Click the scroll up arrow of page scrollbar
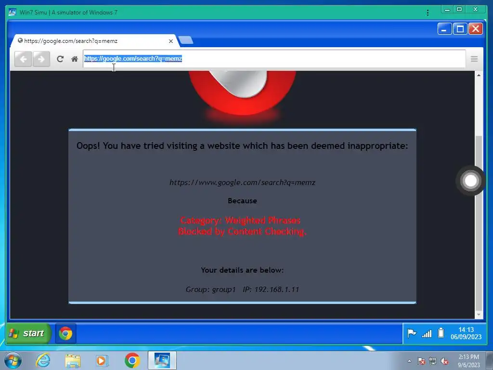 click(x=479, y=75)
